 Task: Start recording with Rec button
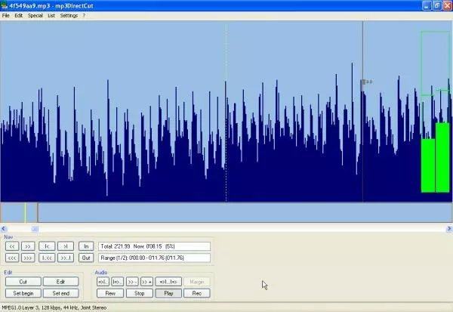pos(197,293)
